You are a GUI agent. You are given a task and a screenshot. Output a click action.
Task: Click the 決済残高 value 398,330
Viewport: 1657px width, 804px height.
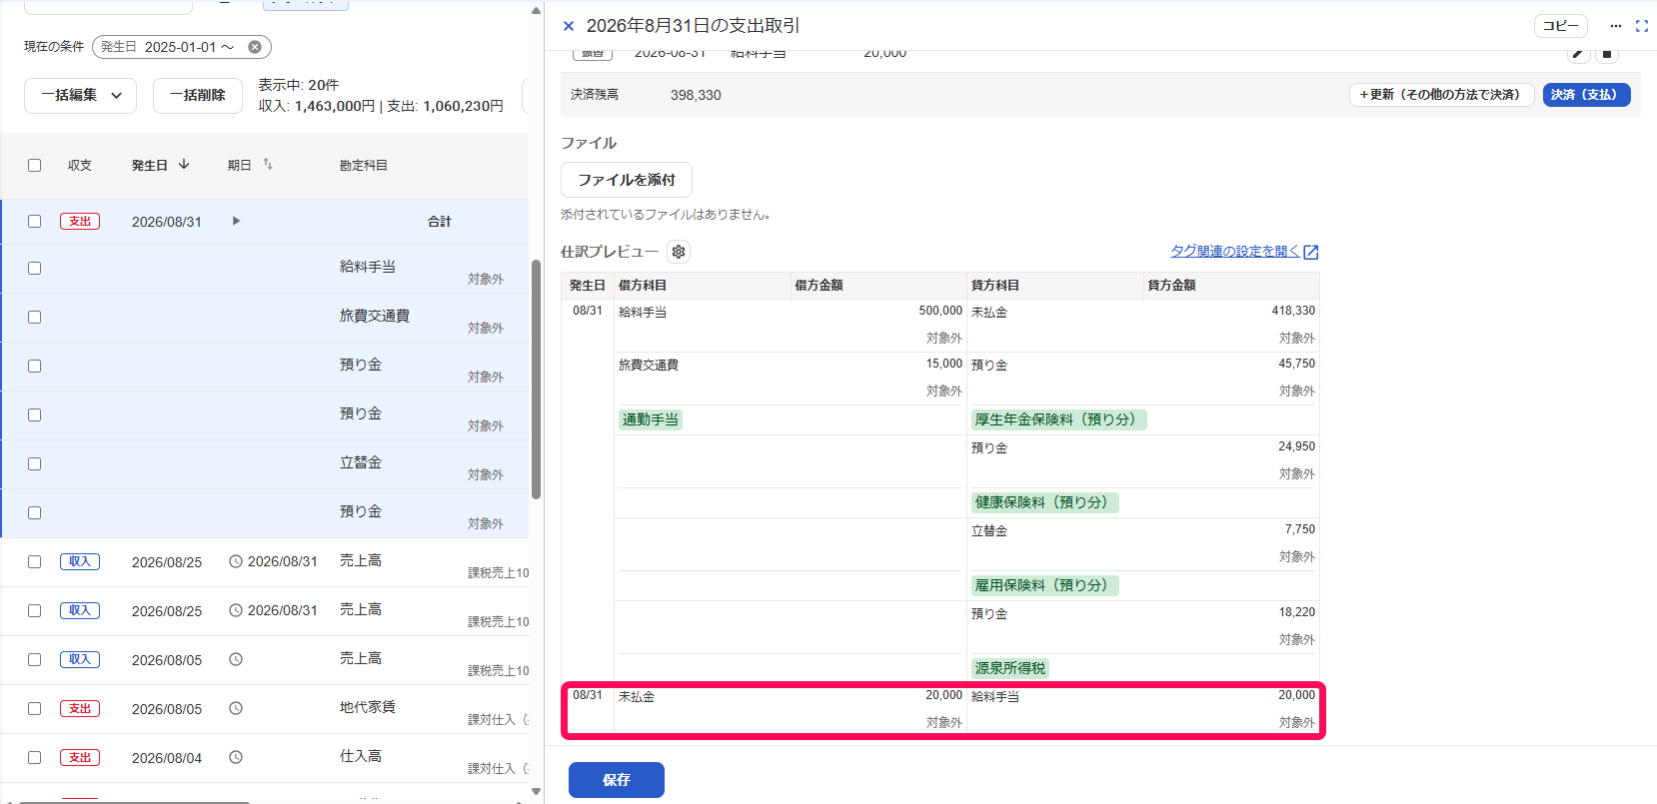(696, 95)
